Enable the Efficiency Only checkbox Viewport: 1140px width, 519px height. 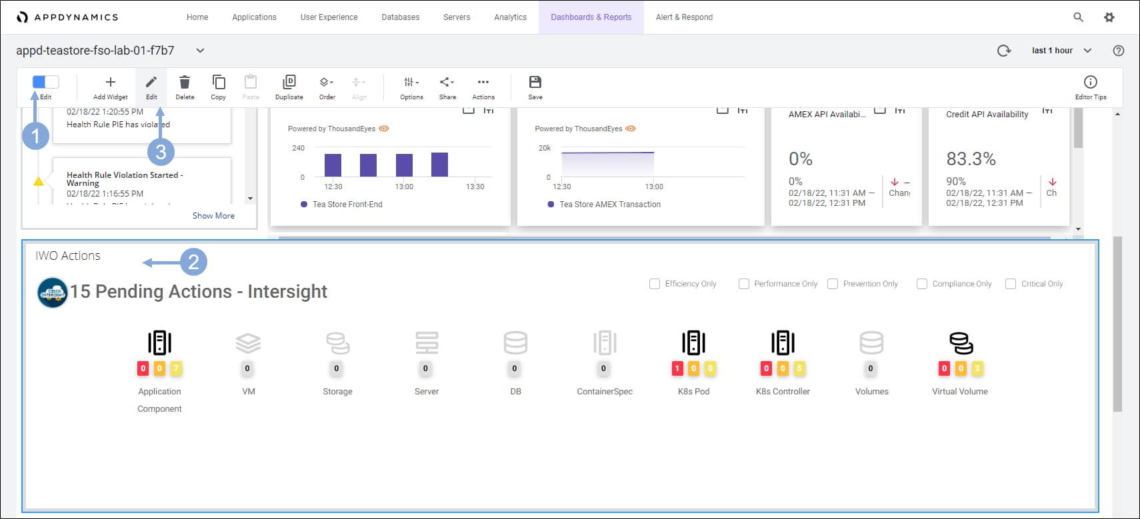point(655,284)
